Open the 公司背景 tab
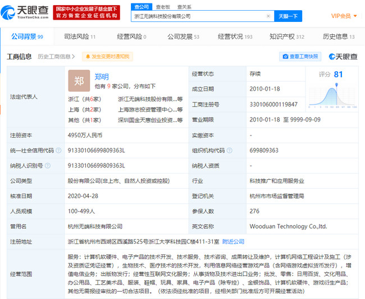 point(28,37)
